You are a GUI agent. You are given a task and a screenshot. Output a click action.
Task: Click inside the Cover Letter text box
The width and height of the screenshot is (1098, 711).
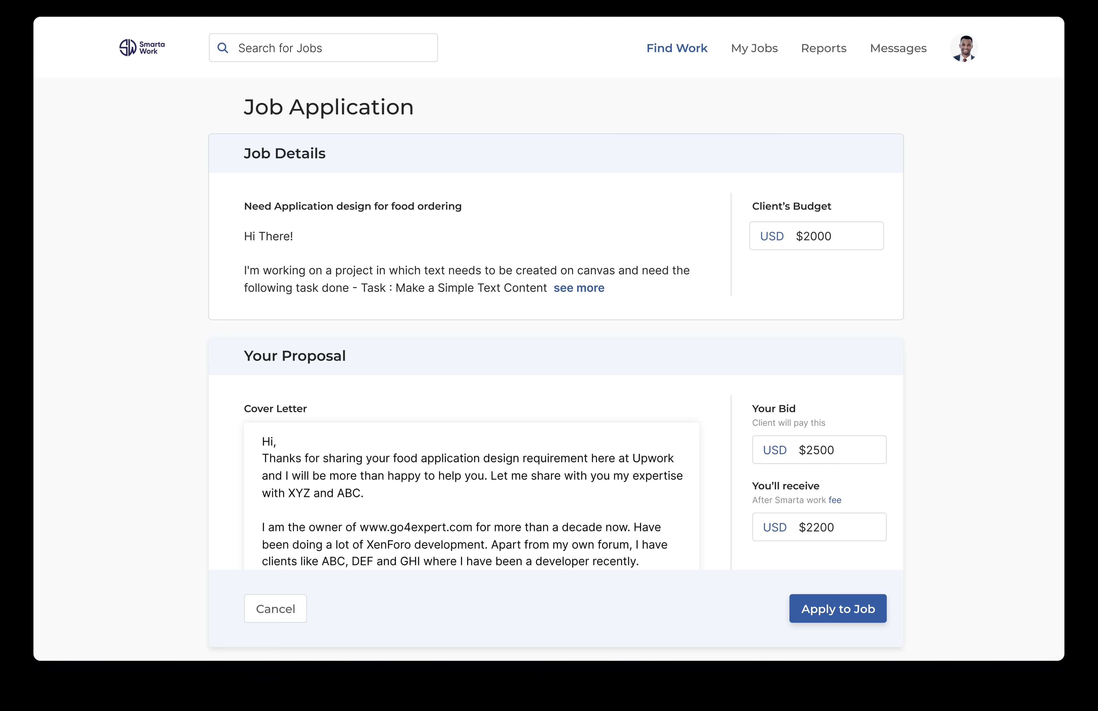point(471,498)
